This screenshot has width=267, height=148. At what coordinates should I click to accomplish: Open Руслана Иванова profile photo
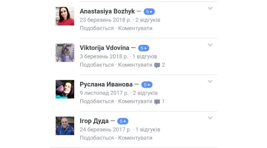[x=65, y=89]
